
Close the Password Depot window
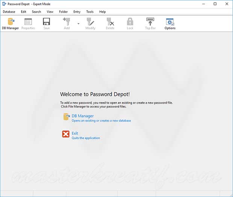(x=227, y=4)
